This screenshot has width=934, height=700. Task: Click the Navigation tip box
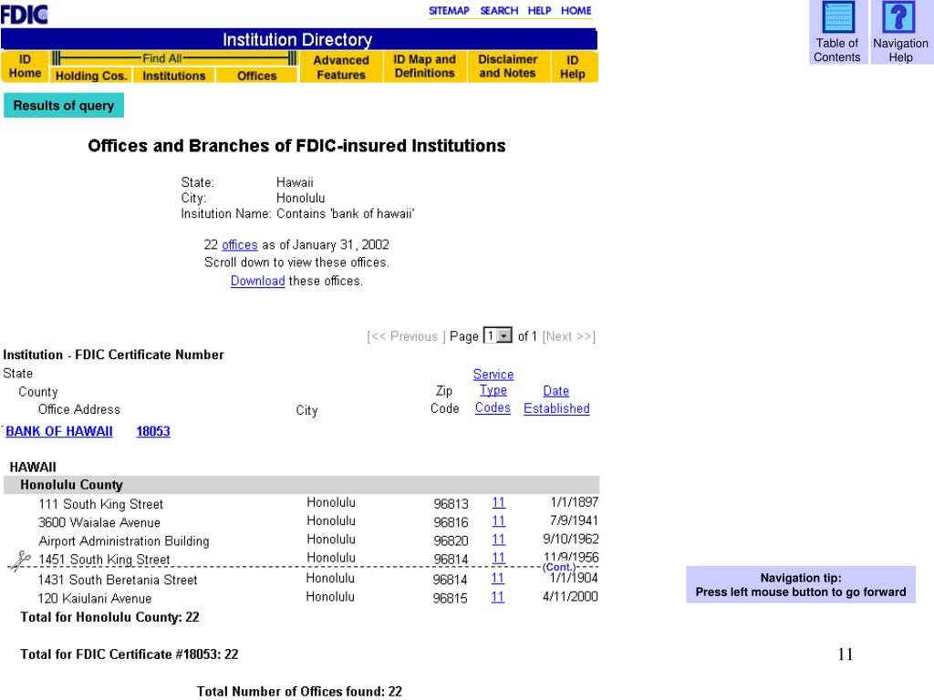801,584
